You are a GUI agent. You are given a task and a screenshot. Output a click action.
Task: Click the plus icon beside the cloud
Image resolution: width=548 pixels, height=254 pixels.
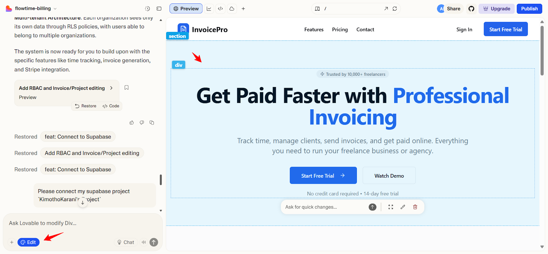pyautogui.click(x=243, y=9)
